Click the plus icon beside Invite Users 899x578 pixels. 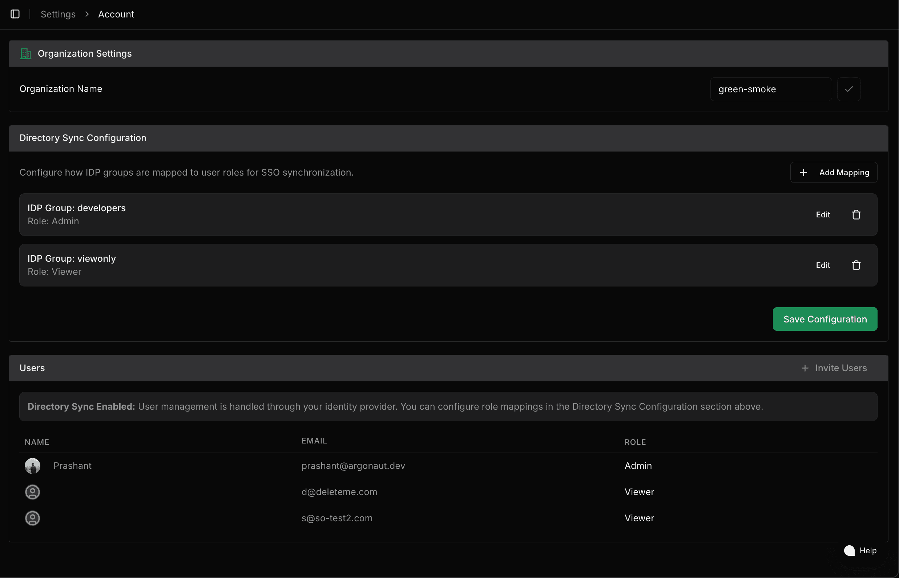805,368
